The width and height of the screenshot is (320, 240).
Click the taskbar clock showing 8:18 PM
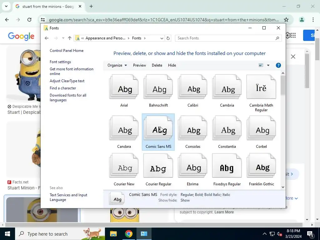293,234
